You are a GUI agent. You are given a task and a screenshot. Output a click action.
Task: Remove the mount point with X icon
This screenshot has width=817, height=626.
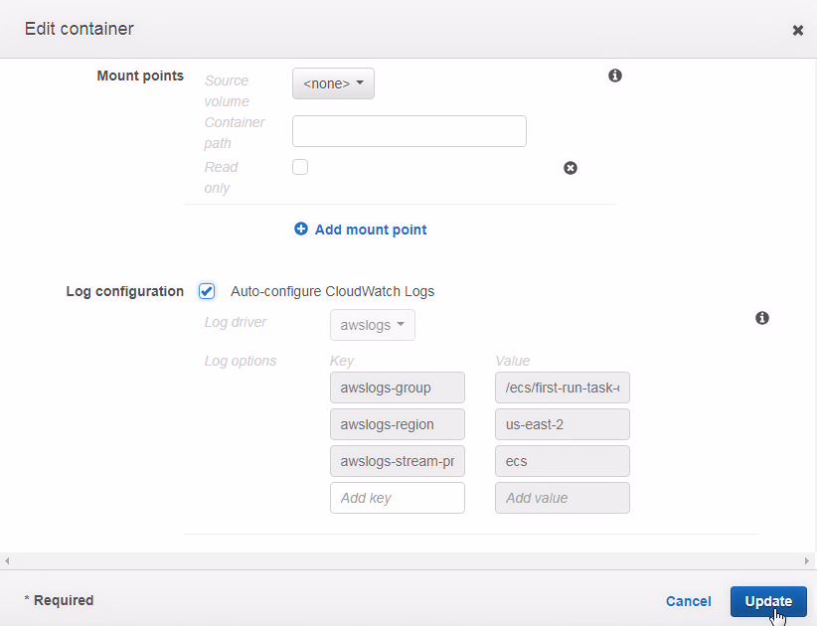(571, 168)
